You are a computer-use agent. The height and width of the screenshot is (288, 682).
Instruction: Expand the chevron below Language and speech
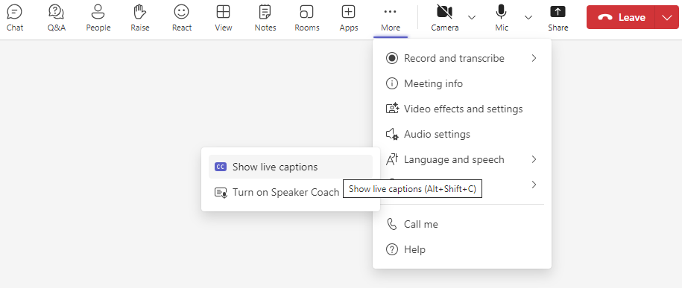click(534, 185)
